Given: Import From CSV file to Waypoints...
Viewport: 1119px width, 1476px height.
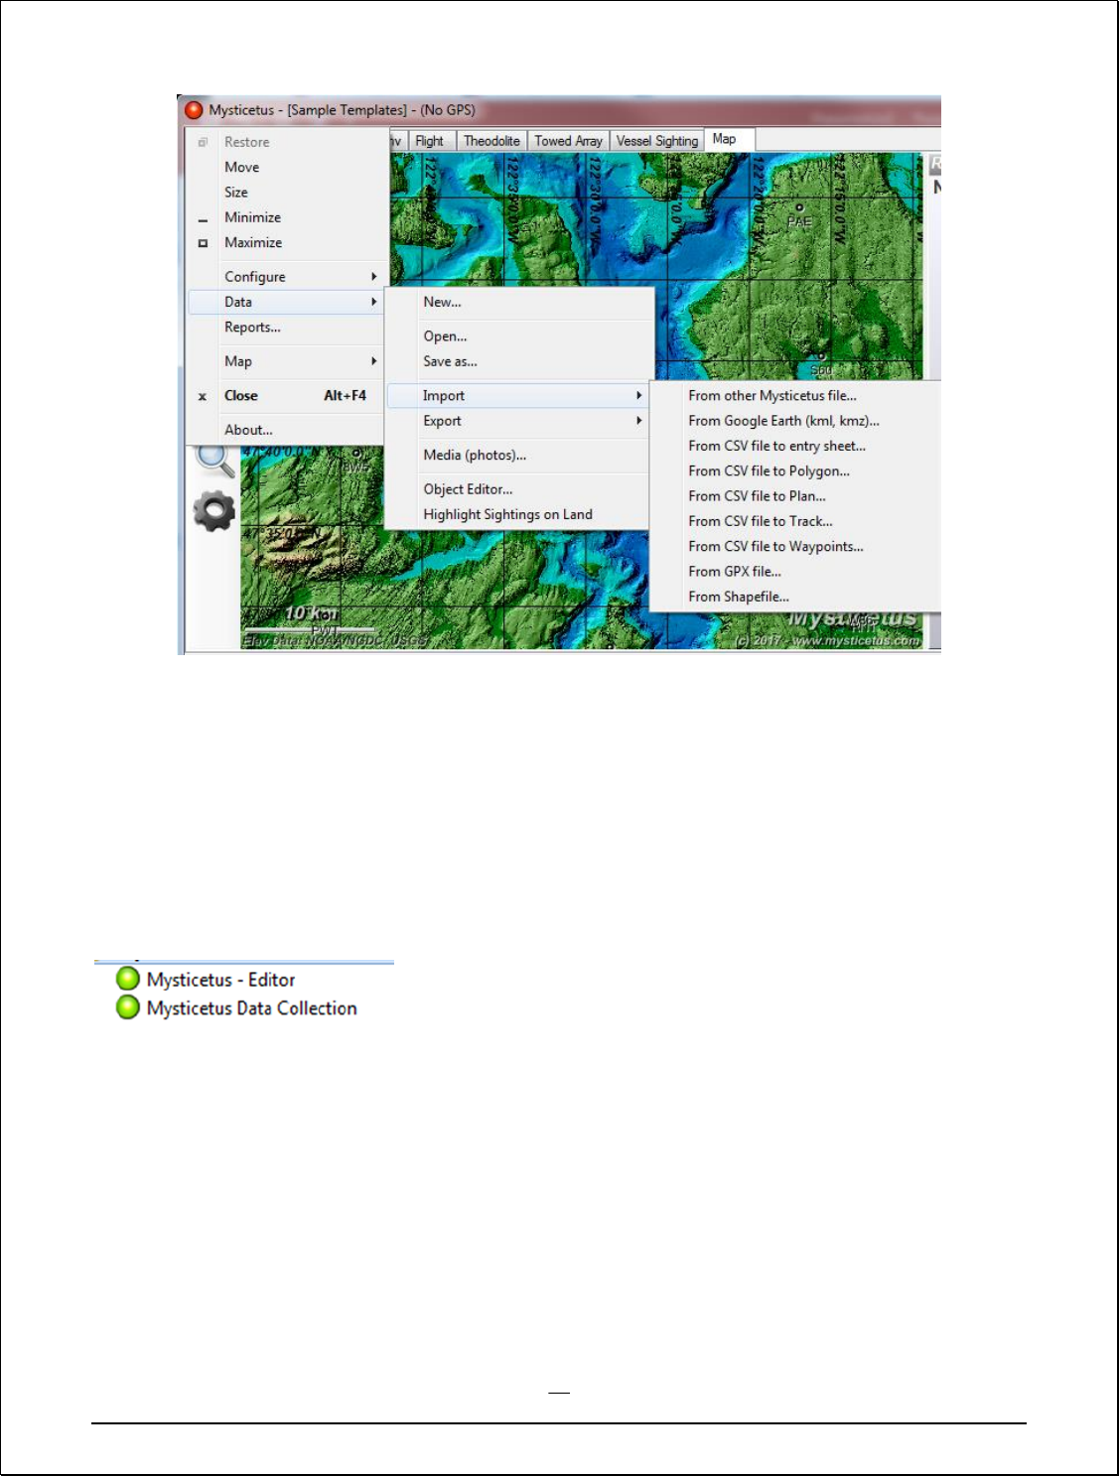Looking at the screenshot, I should 795,546.
